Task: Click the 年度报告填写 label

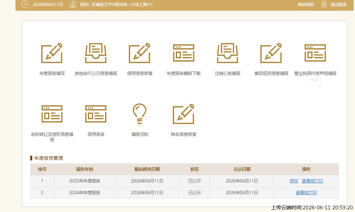Action: pos(52,73)
